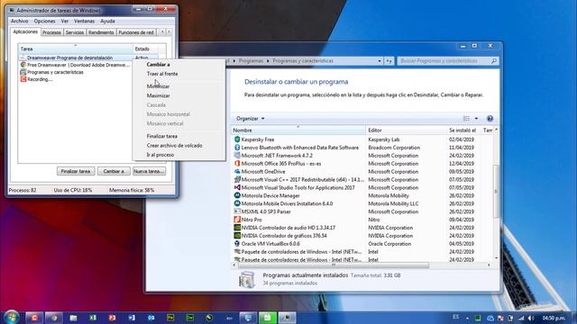Show hidden tray icons arrow
The image size is (577, 324).
click(467, 318)
